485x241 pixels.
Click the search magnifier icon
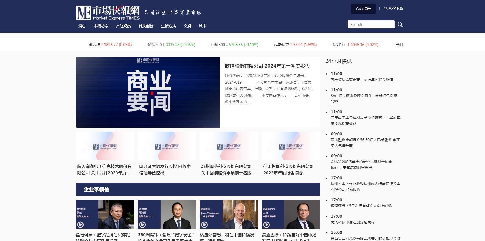point(400,24)
